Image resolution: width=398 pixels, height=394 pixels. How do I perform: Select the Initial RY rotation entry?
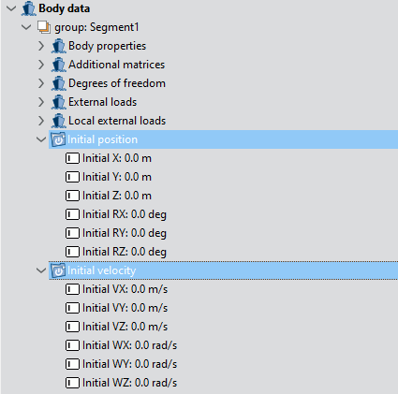pyautogui.click(x=116, y=233)
